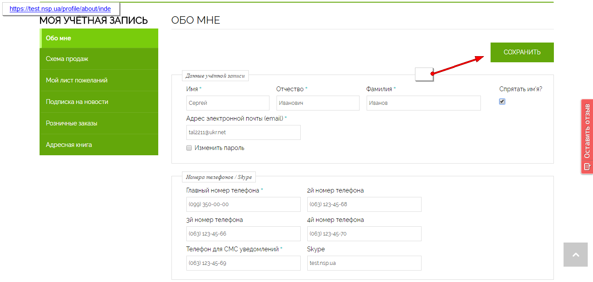Click the 'Телефон для СМС уведомлений' field
593x282 pixels.
tap(244, 263)
